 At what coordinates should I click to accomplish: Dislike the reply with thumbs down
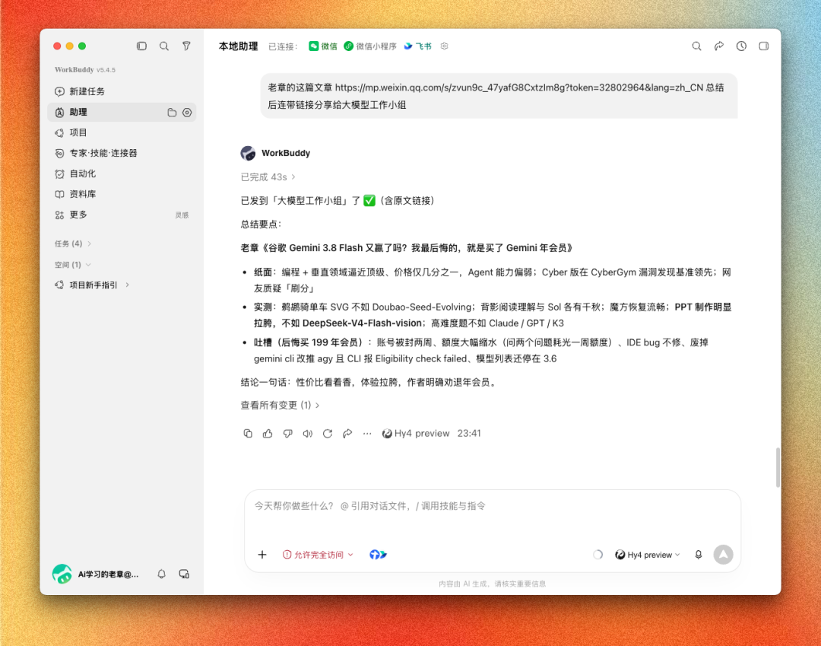(x=287, y=433)
